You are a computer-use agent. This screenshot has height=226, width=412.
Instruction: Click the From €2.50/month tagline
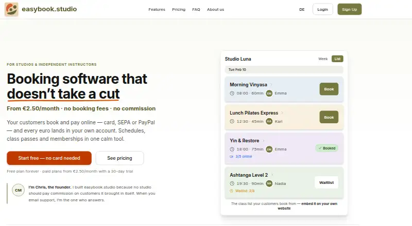[81, 108]
